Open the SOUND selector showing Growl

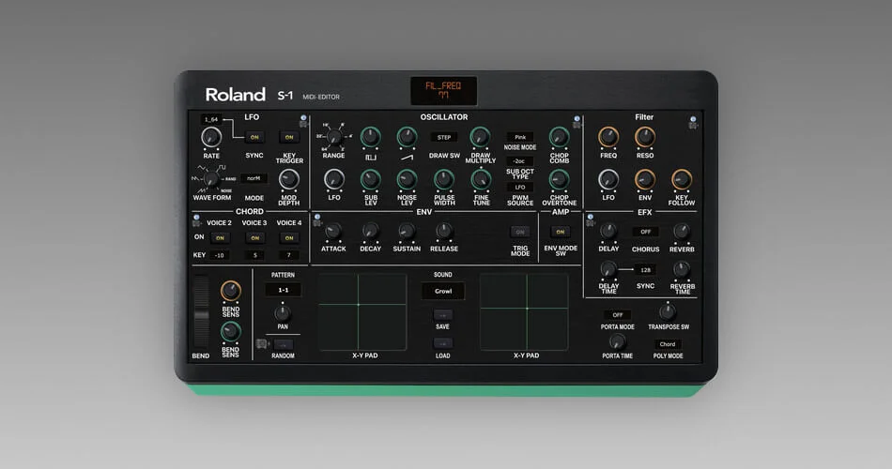443,291
